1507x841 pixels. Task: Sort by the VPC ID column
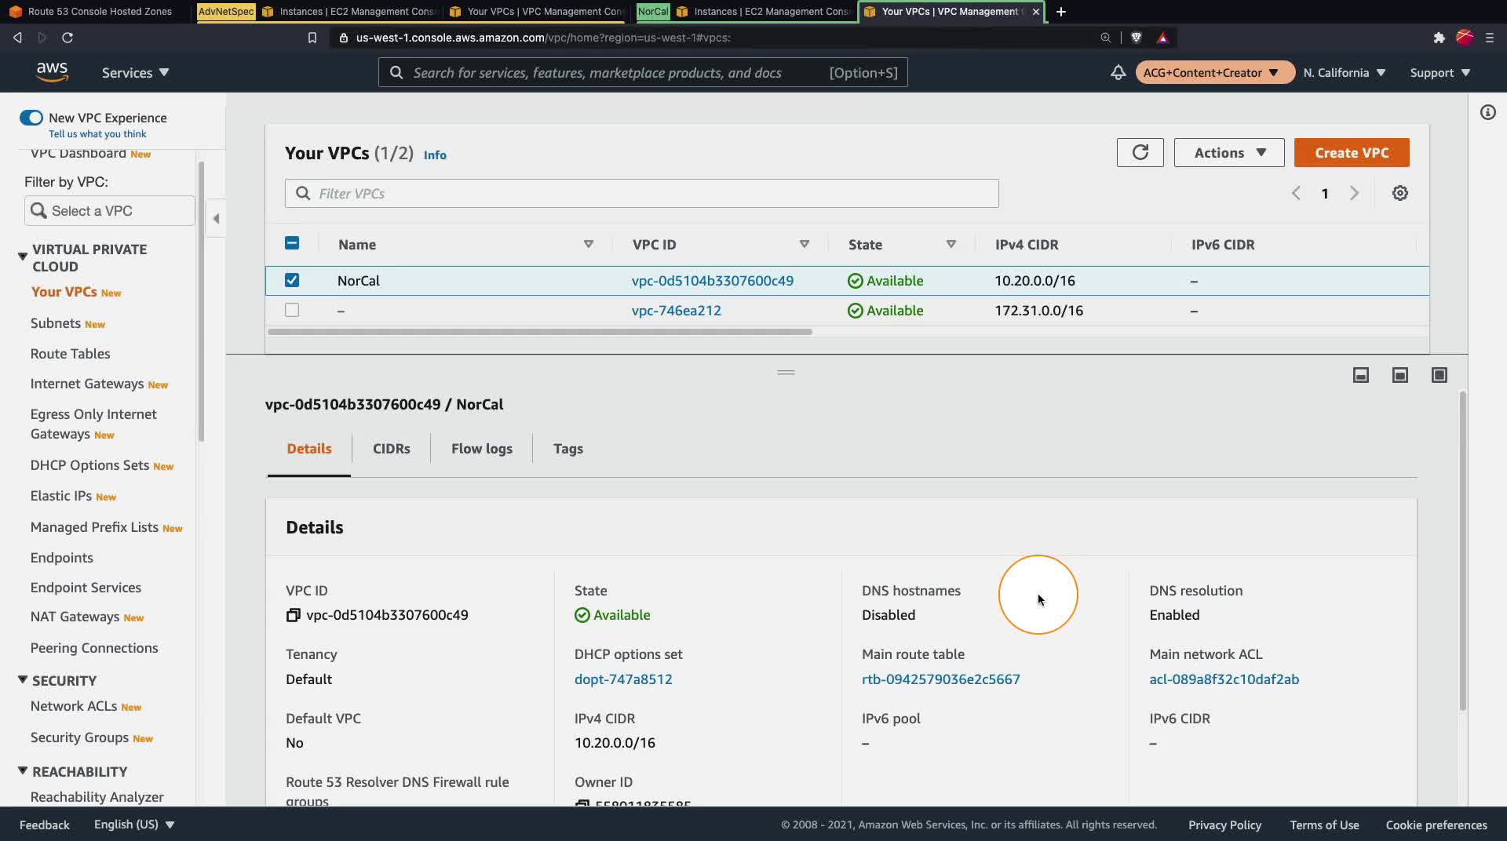click(805, 245)
